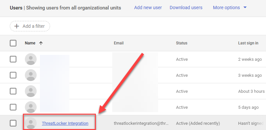This screenshot has width=266, height=130.
Task: Click avatar of the 3 weeks ago user
Action: tap(31, 75)
